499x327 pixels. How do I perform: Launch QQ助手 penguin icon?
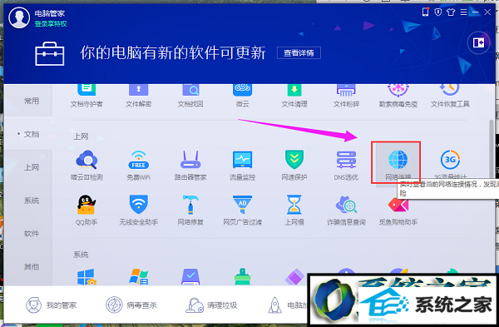pyautogui.click(x=86, y=211)
